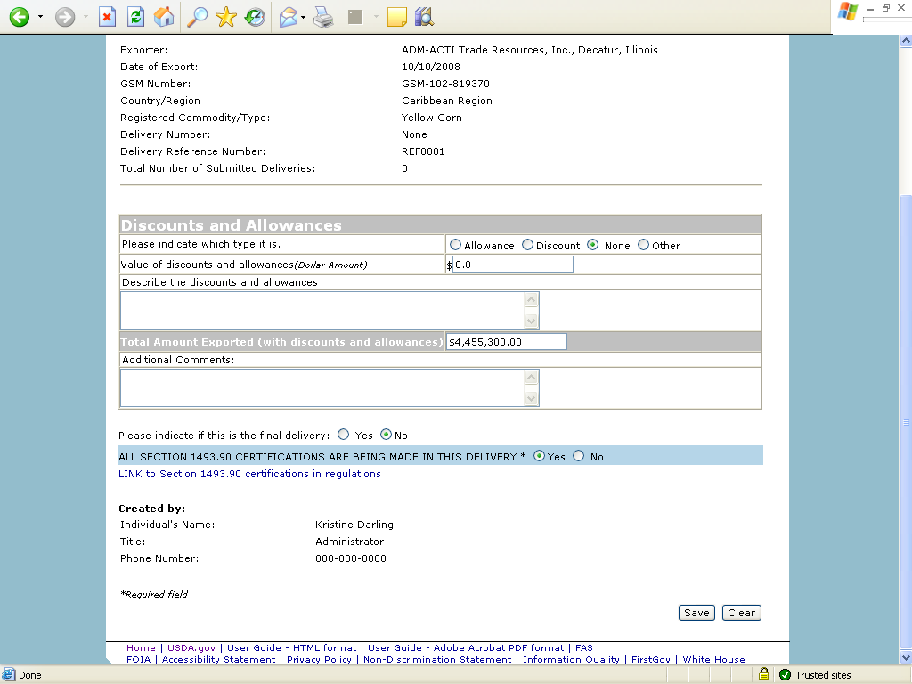
Task: Refresh the page with the toolbar icon
Action: point(135,17)
